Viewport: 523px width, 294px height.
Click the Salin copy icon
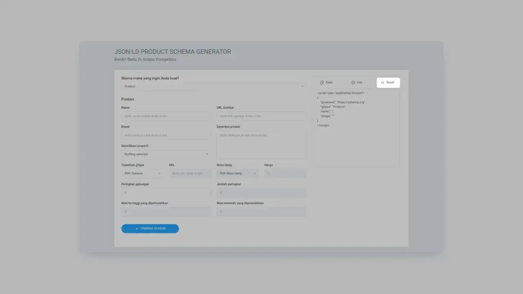point(322,82)
